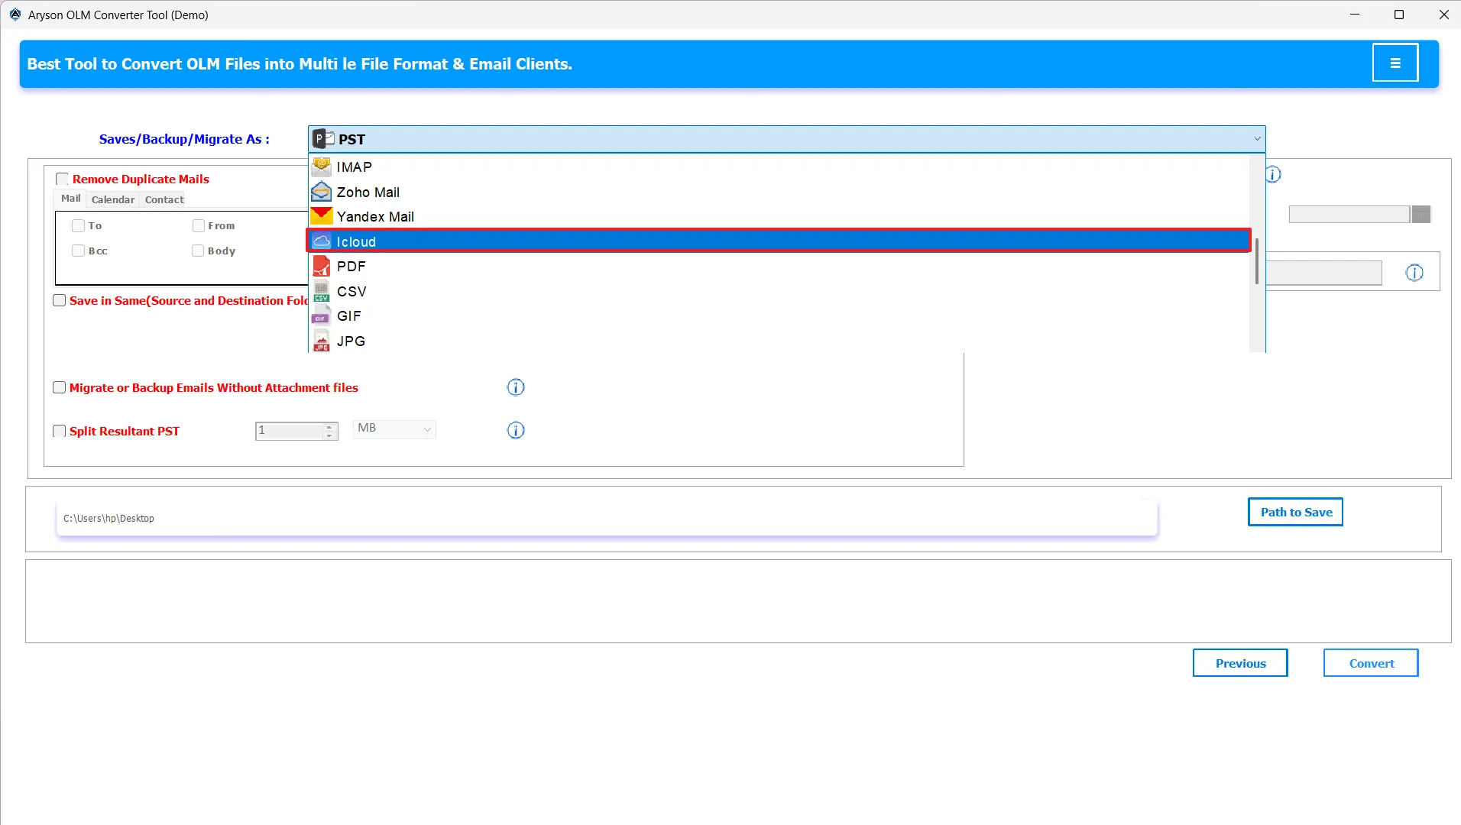Open the Saves/Backup/Migrate As dropdown
The image size is (1461, 825).
(1256, 138)
